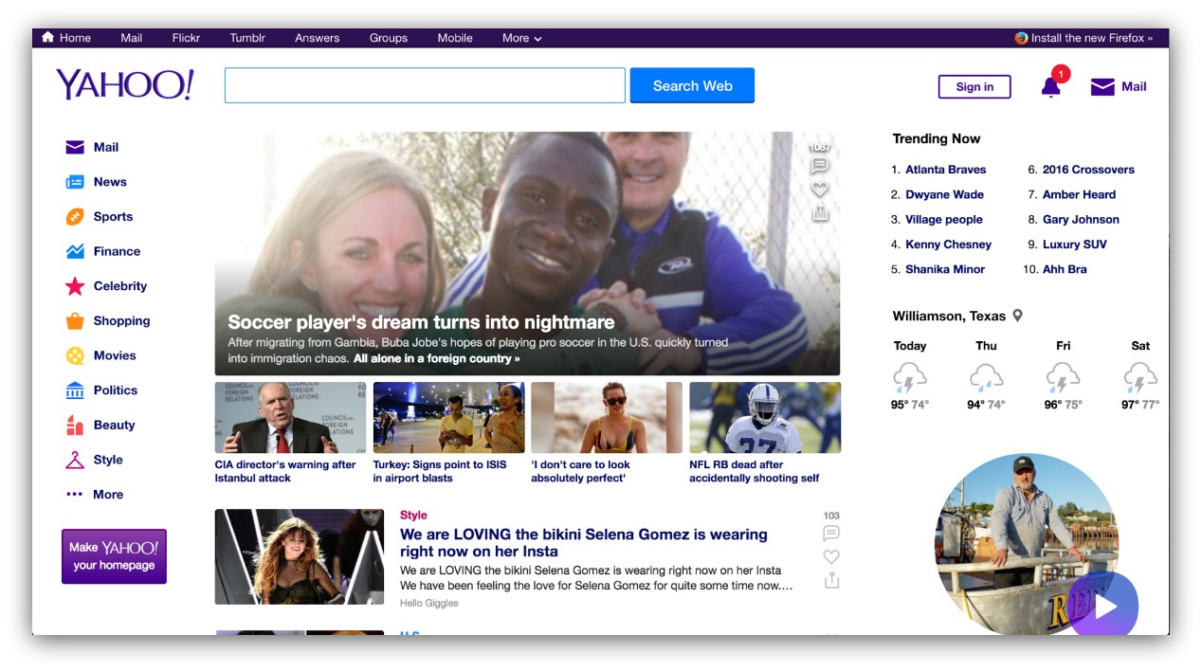Screen dimensions: 1202x671
Task: Click the News icon in sidebar
Action: click(x=75, y=182)
